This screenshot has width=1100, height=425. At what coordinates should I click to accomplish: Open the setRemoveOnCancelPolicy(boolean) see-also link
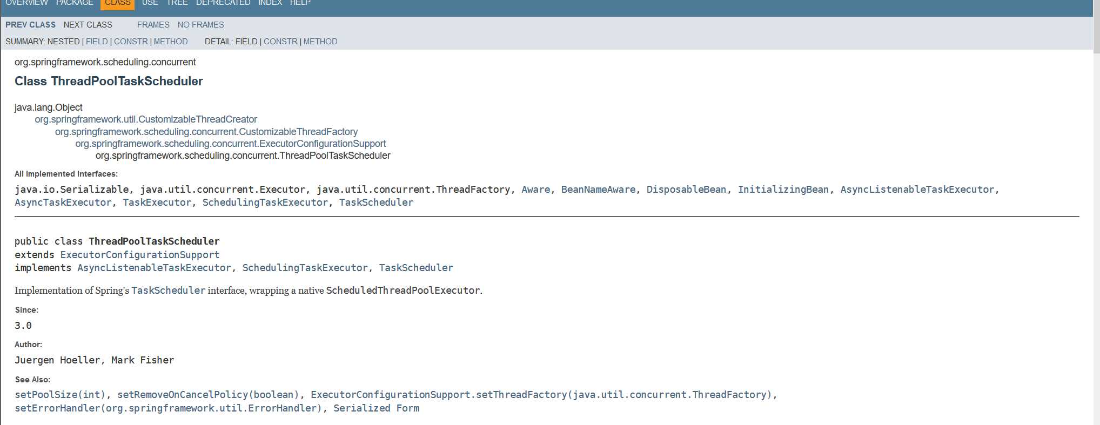tap(208, 395)
